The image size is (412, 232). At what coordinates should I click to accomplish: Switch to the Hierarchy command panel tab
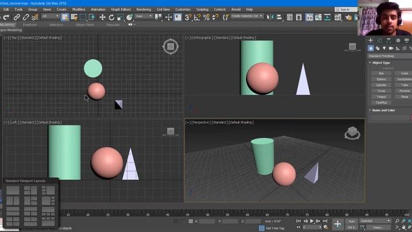pos(389,41)
